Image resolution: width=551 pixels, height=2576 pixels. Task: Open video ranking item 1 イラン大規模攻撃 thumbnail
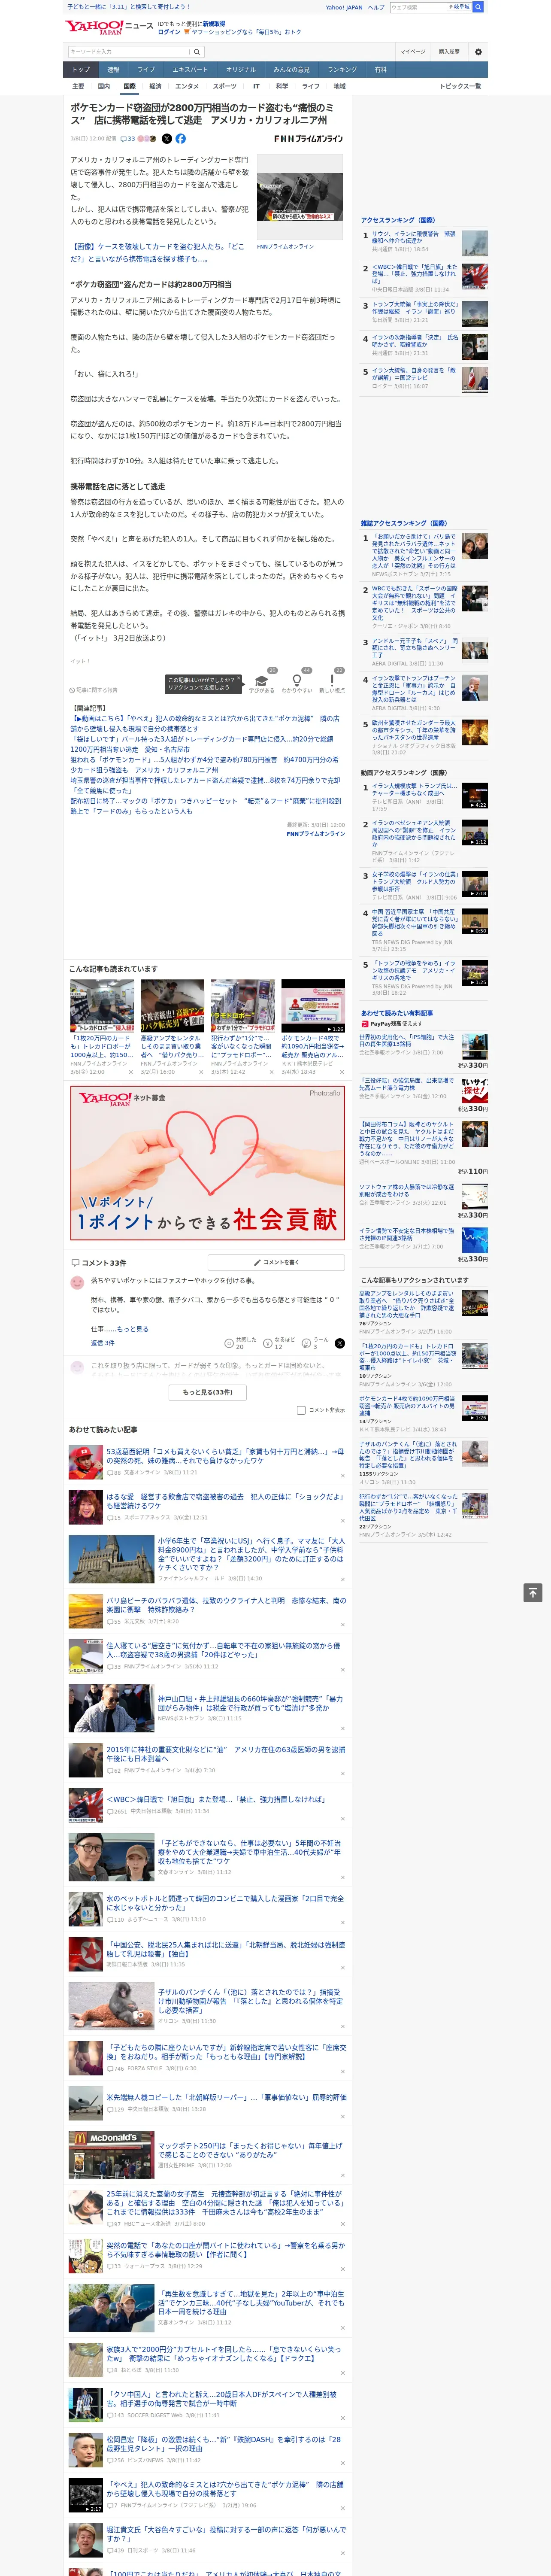(475, 795)
